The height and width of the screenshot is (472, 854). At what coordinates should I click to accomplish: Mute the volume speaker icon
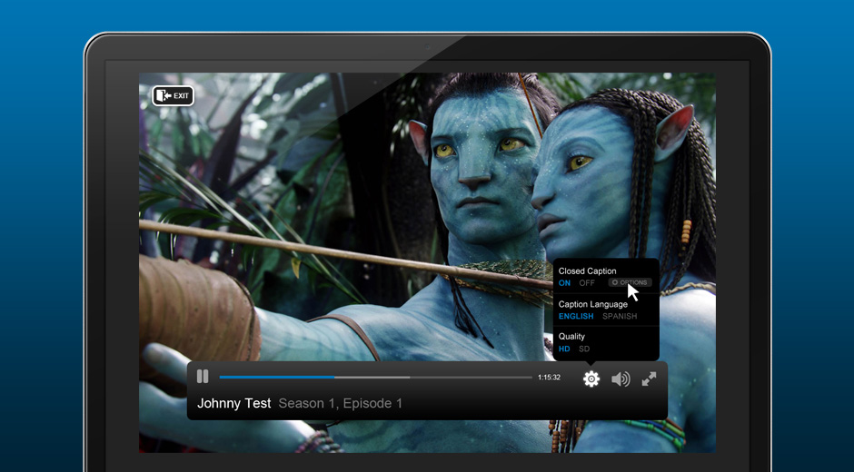(621, 379)
